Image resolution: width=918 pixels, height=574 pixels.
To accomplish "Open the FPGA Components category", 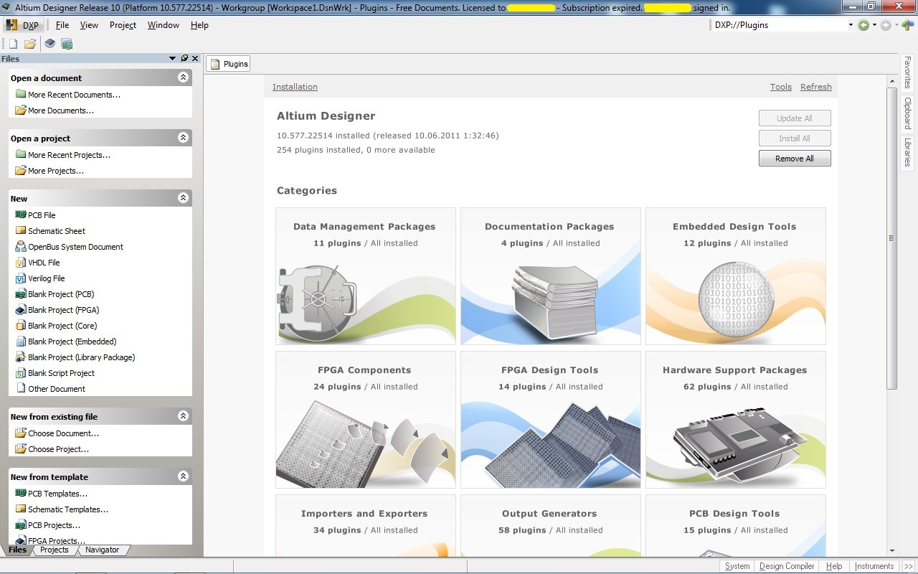I will 366,420.
